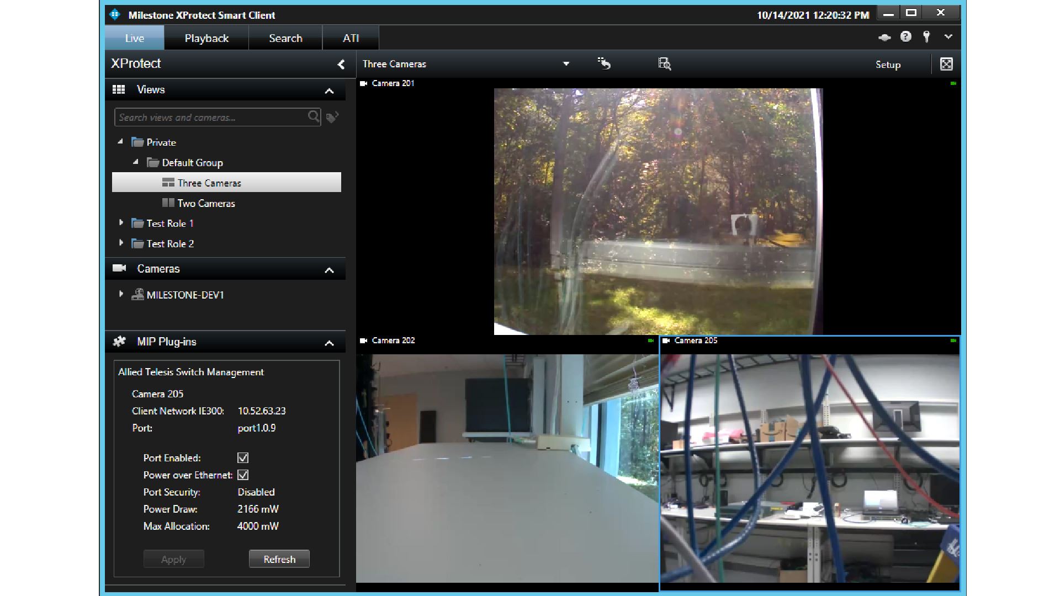
Task: Expand the Test Role 2 folder
Action: 121,243
